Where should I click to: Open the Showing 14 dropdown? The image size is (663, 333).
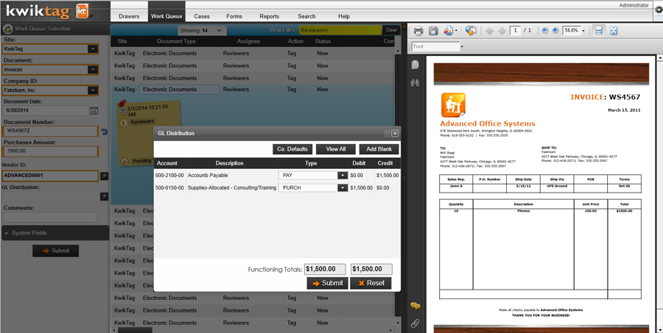[x=202, y=30]
